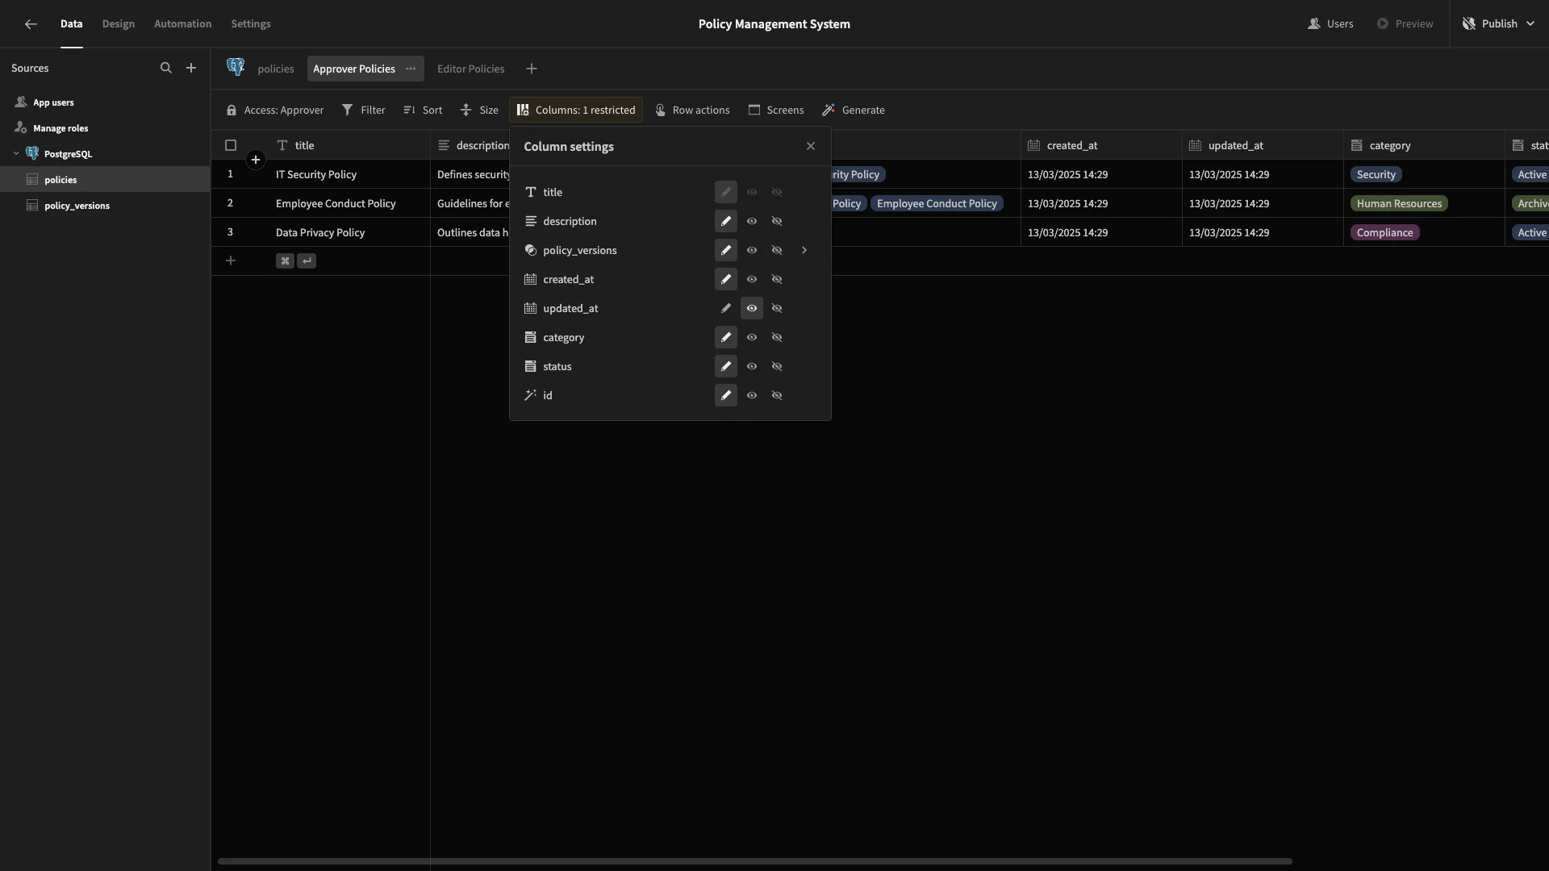
Task: Open the Sort tool
Action: 424,110
